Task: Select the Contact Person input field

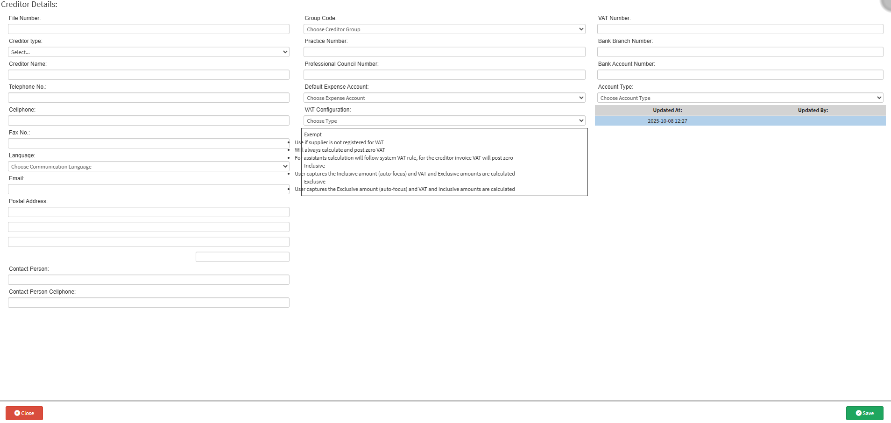Action: (x=148, y=280)
